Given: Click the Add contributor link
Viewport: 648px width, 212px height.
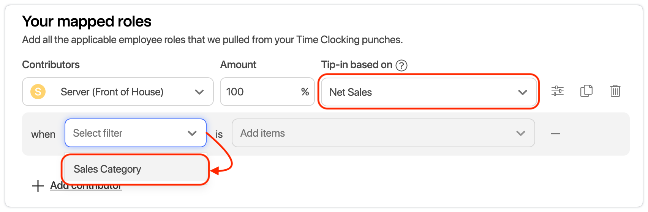Looking at the screenshot, I should pyautogui.click(x=86, y=187).
